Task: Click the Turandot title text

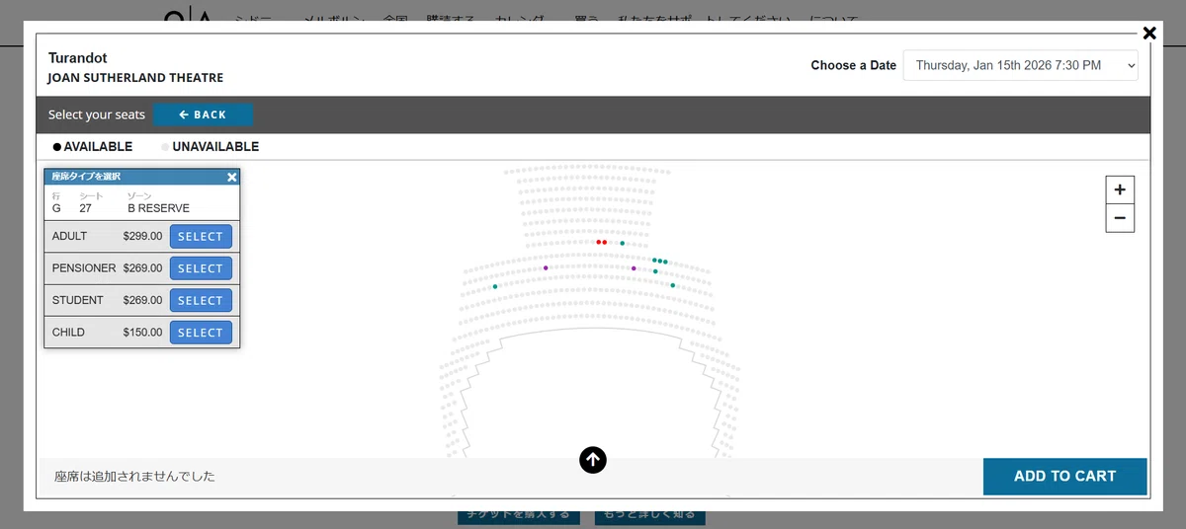Action: [77, 58]
